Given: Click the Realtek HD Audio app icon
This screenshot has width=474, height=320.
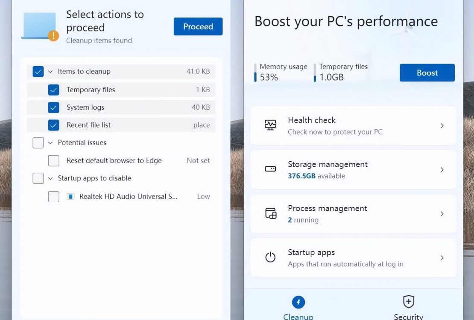Looking at the screenshot, I should coord(71,196).
